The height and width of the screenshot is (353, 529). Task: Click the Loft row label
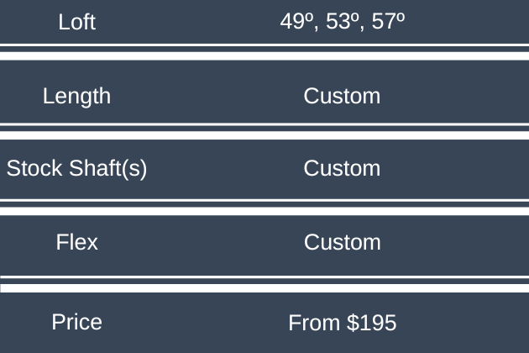pyautogui.click(x=76, y=23)
